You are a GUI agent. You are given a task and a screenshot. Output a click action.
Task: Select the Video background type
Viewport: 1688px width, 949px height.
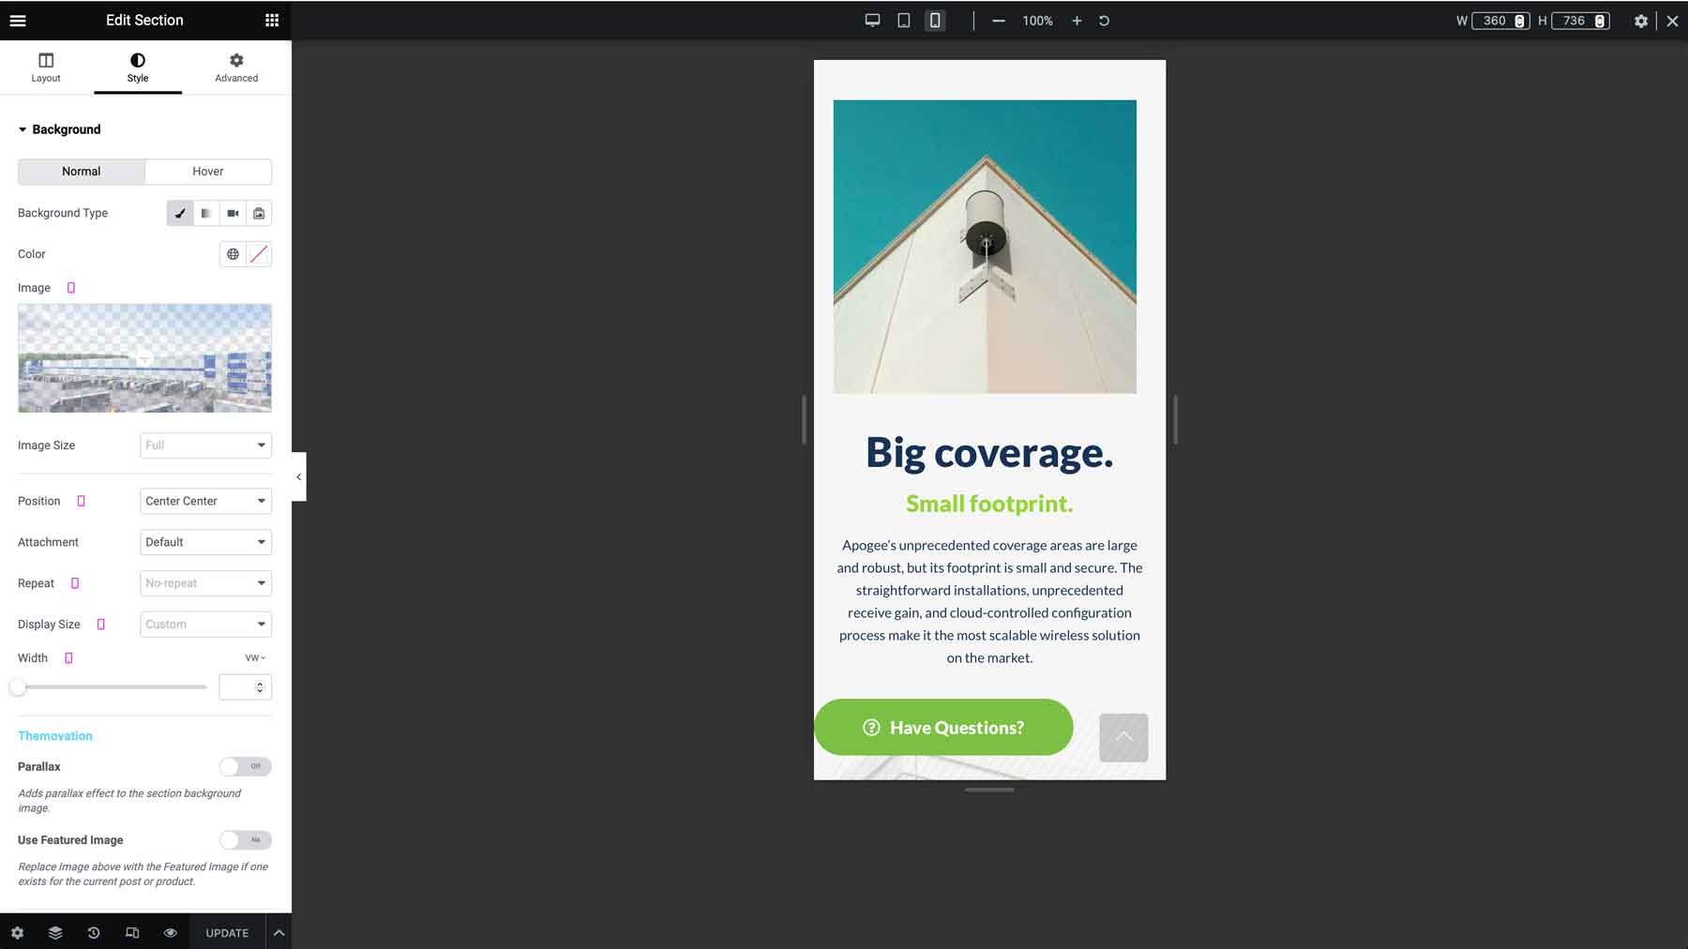tap(233, 213)
